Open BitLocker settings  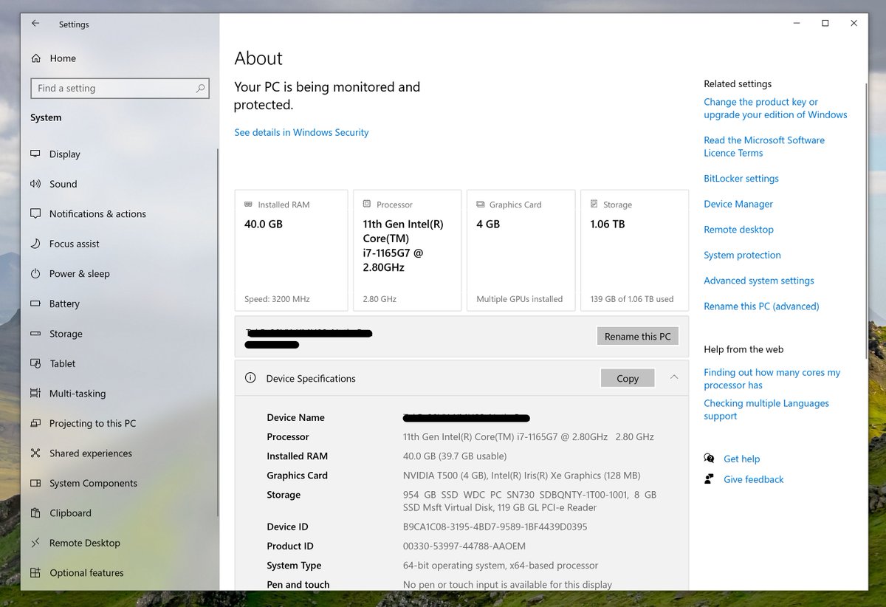[x=741, y=179]
